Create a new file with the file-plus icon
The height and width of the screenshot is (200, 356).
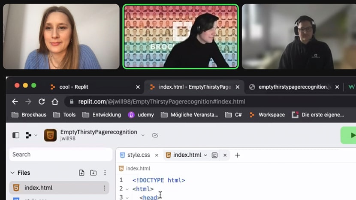click(x=81, y=173)
